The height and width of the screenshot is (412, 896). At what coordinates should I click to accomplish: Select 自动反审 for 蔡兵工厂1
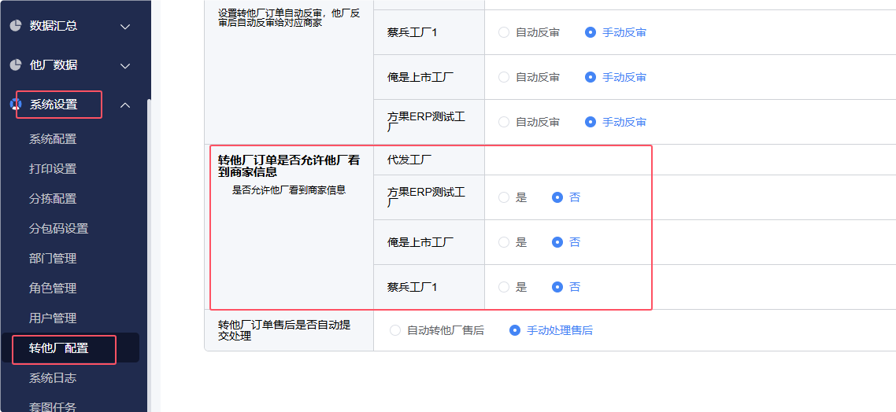pos(503,32)
